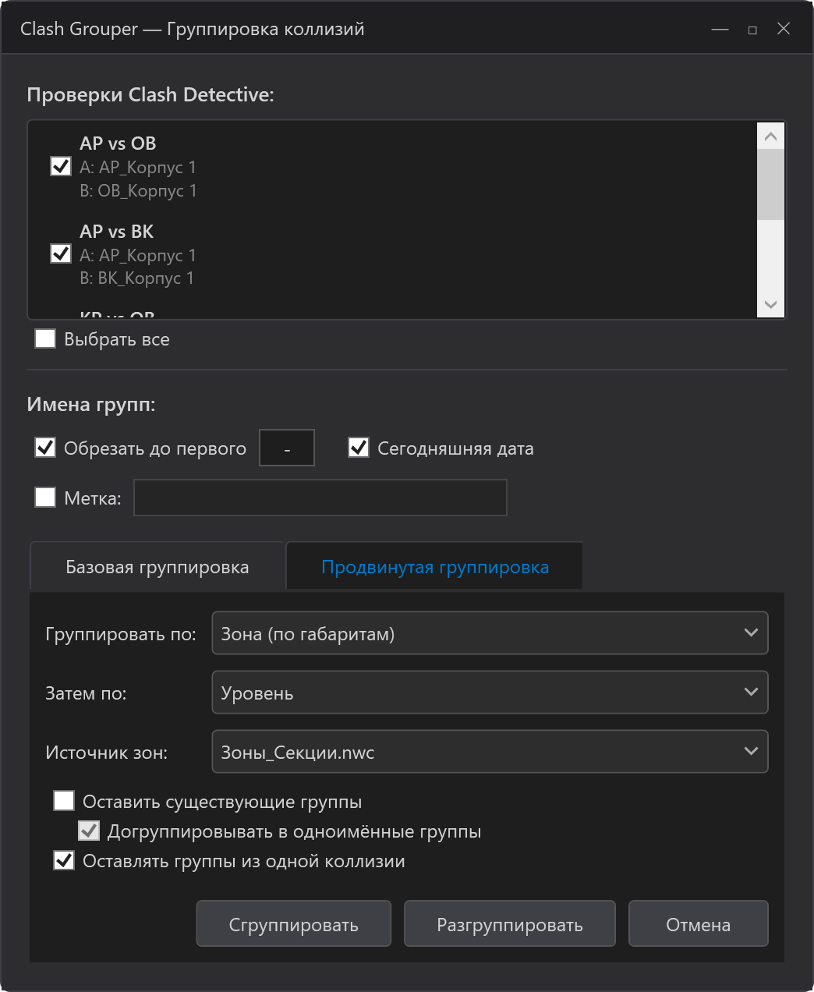Close the Clash Grouper window
Image resolution: width=814 pixels, height=992 pixels.
pos(784,29)
